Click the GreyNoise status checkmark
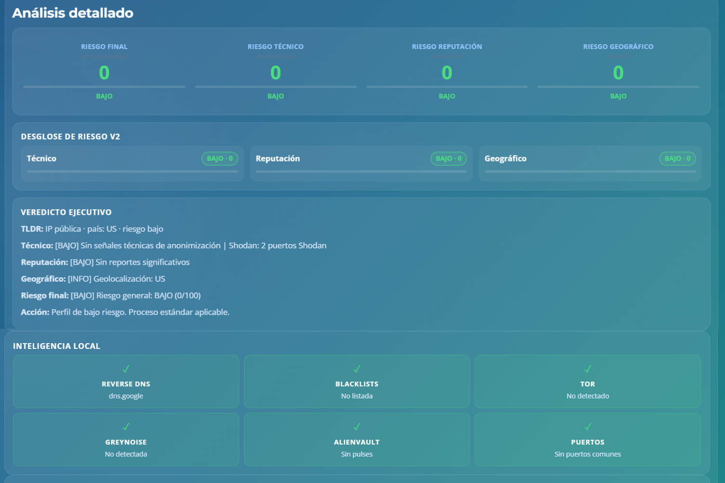 pos(126,427)
